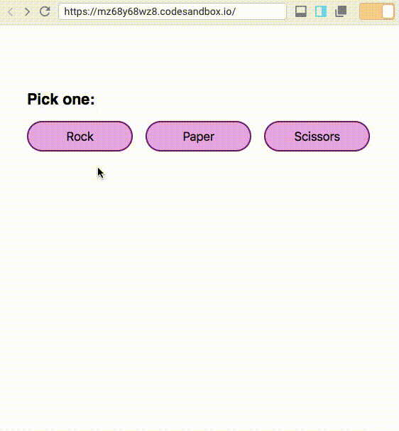Dock the preview at the bottom
The height and width of the screenshot is (431, 399).
(x=301, y=11)
